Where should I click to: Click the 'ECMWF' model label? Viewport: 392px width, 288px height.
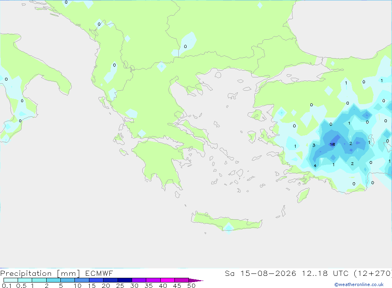point(99,273)
